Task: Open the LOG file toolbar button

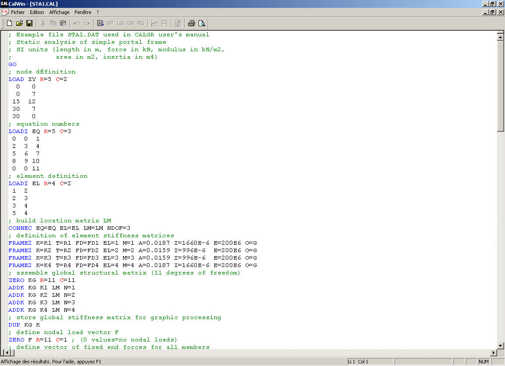Action: point(120,23)
